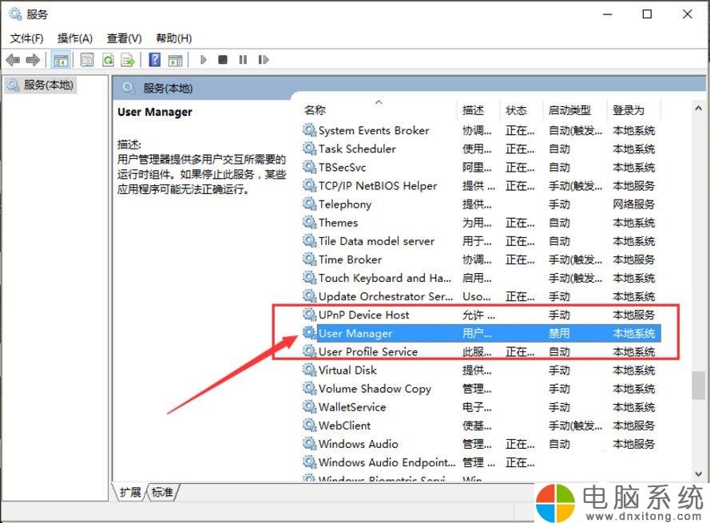Select the TCP/IP NetBIOS Helper service
Screen dimensions: 710x523
tap(481, 186)
